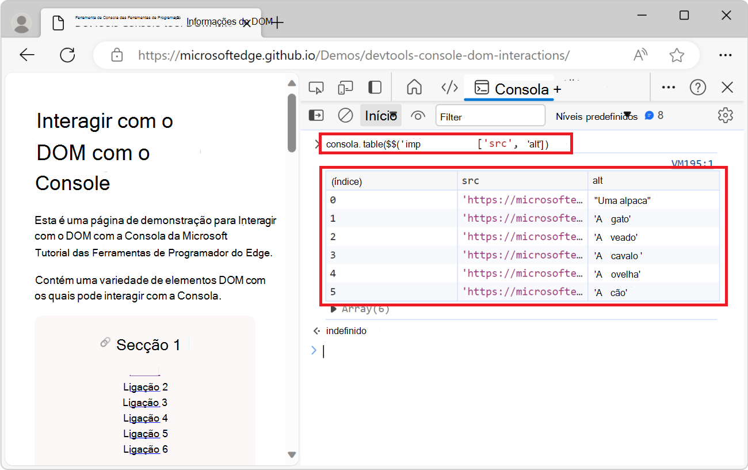This screenshot has width=748, height=470.
Task: Toggle the live expression eye icon
Action: point(418,115)
